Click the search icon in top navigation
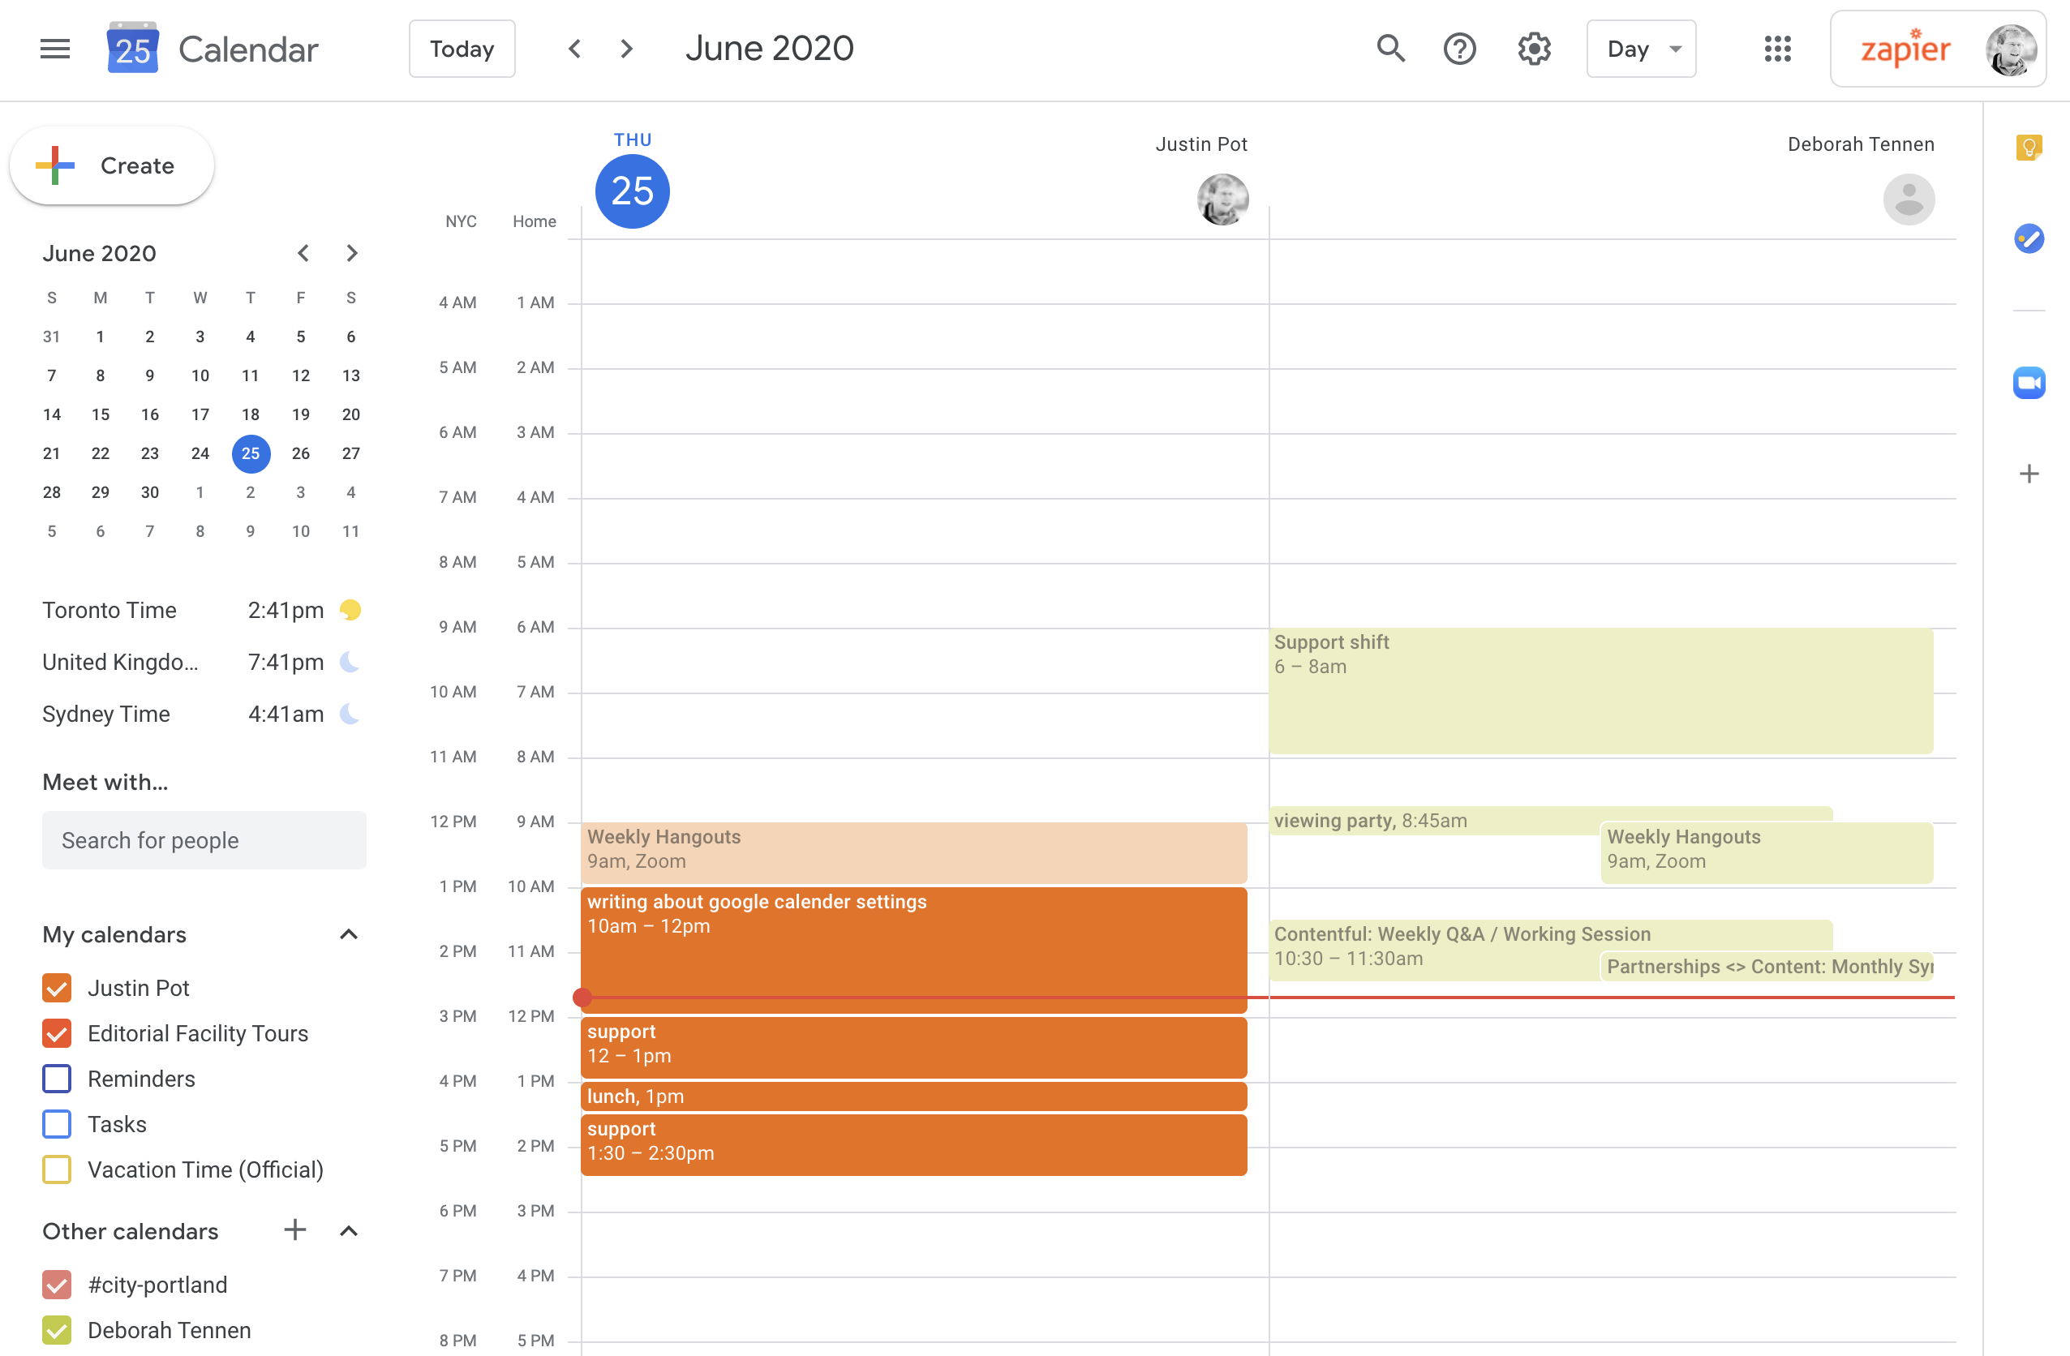The image size is (2070, 1356). (x=1388, y=49)
